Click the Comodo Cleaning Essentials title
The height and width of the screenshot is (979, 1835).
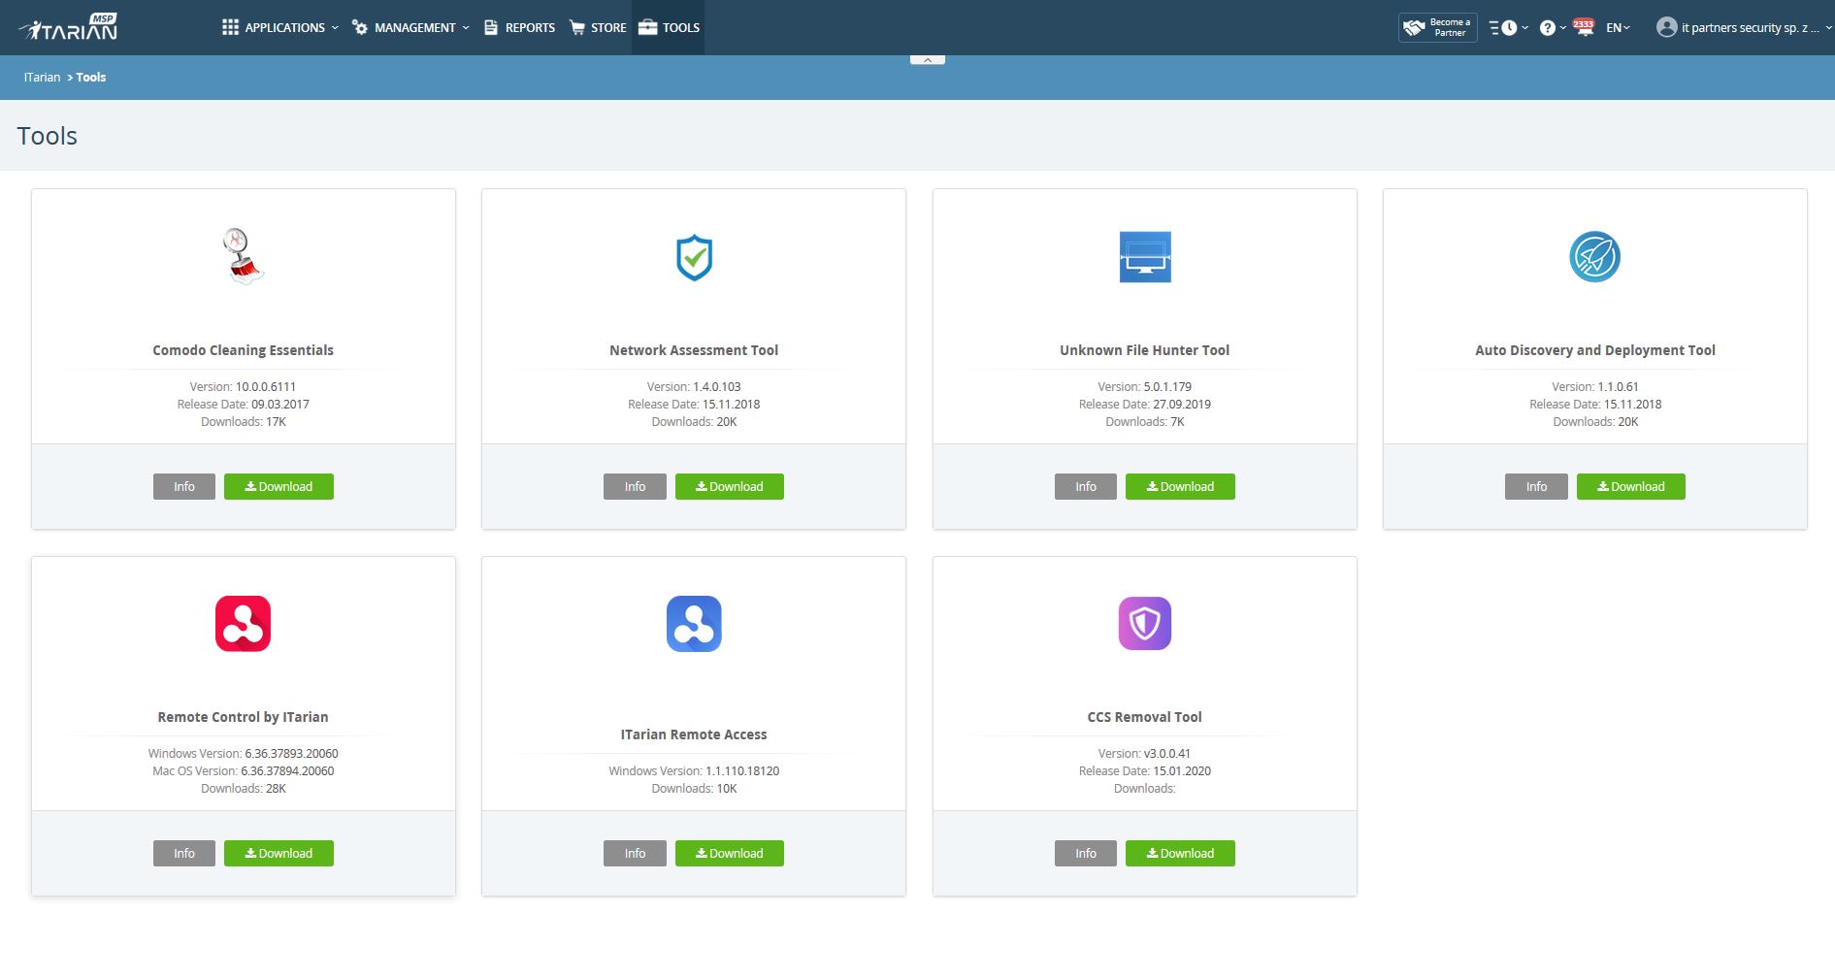point(243,350)
